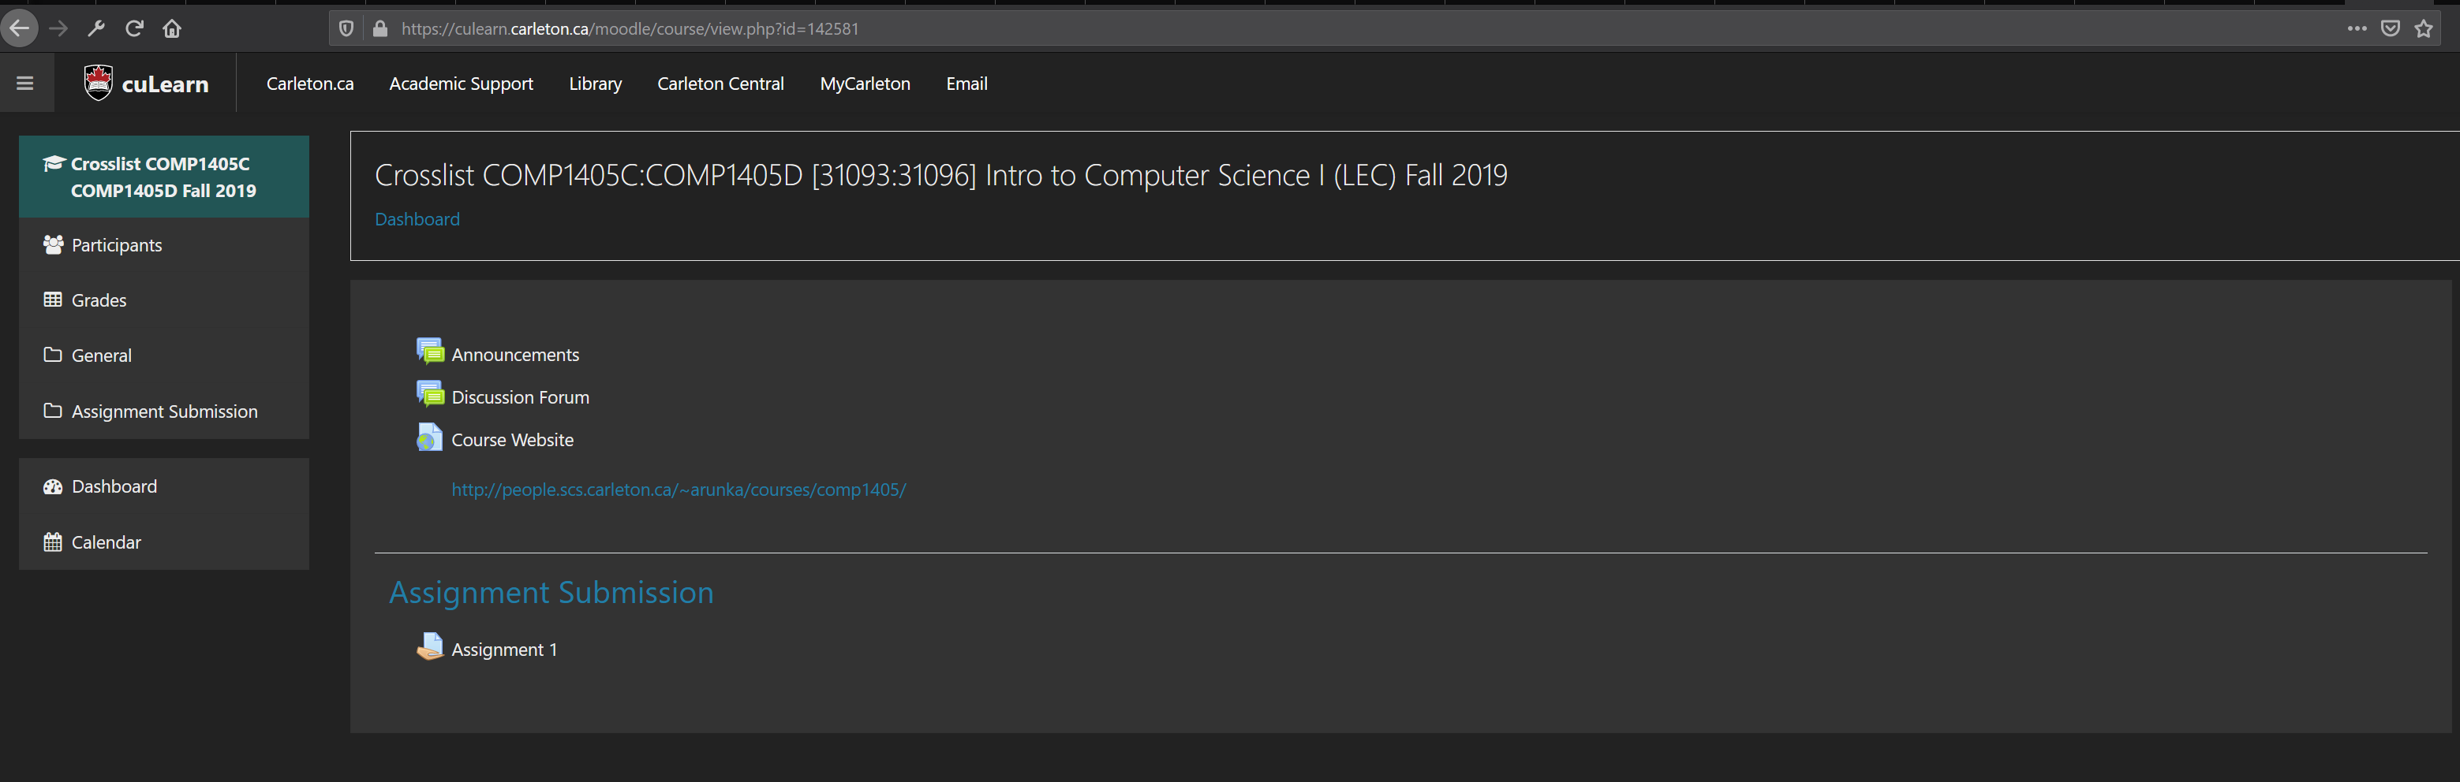Click the Dashboard breadcrumb link
Image resolution: width=2460 pixels, height=782 pixels.
(x=417, y=219)
